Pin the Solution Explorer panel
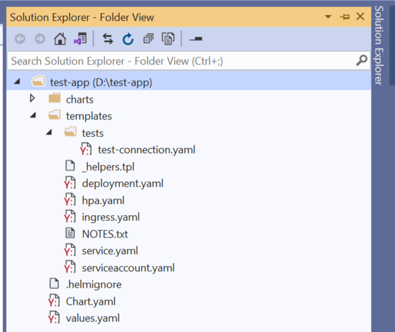The image size is (395, 332). (x=345, y=17)
